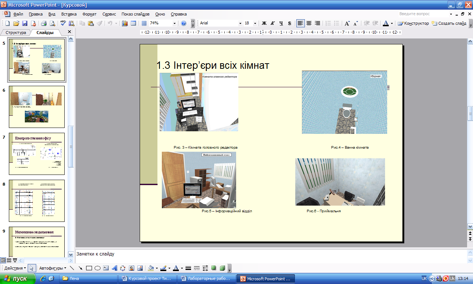The width and height of the screenshot is (473, 284).
Task: Toggle the show grid button
Action: [x=144, y=23]
